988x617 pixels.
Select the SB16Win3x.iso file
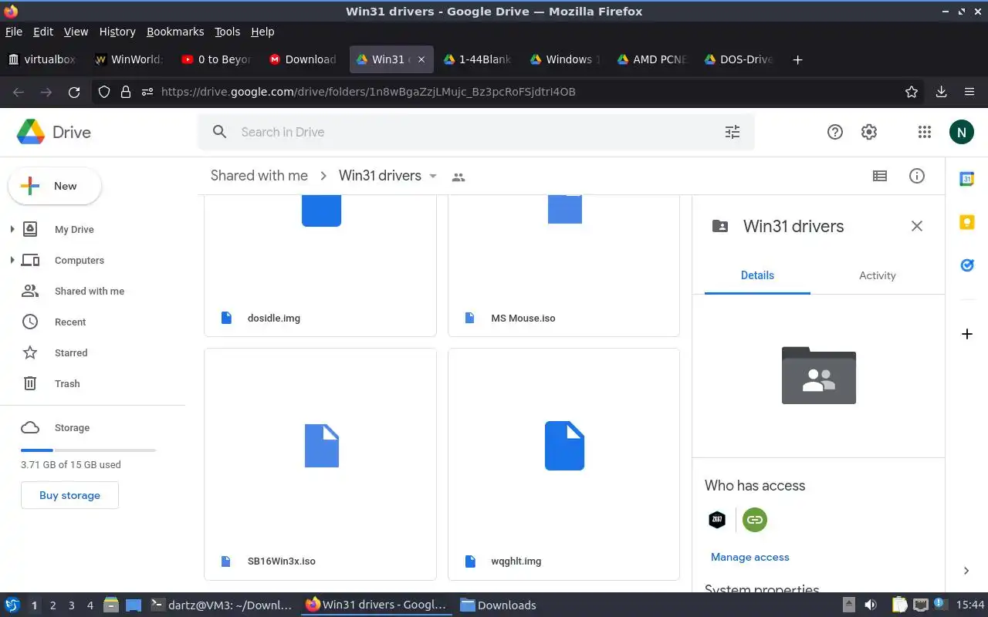pyautogui.click(x=320, y=464)
